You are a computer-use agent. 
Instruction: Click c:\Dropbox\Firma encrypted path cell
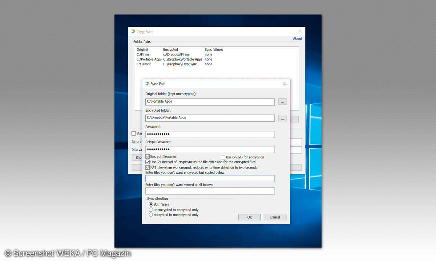[176, 54]
